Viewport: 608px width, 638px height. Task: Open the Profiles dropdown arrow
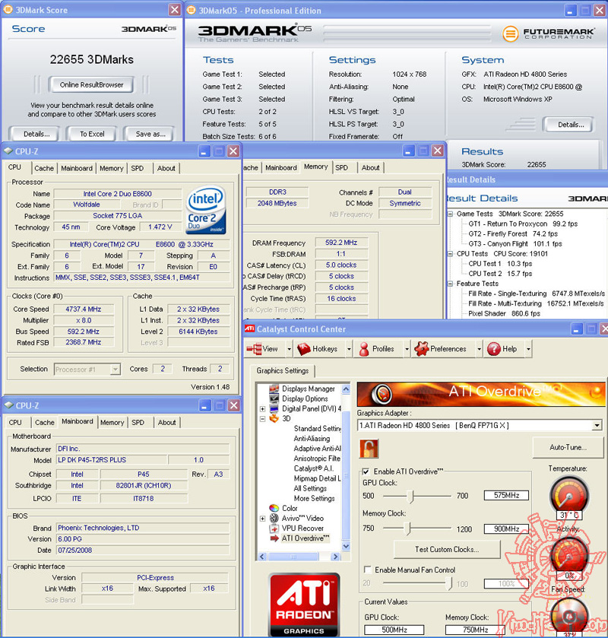click(407, 349)
